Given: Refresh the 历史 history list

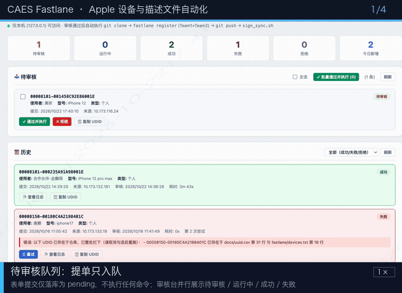Looking at the screenshot, I should point(388,152).
